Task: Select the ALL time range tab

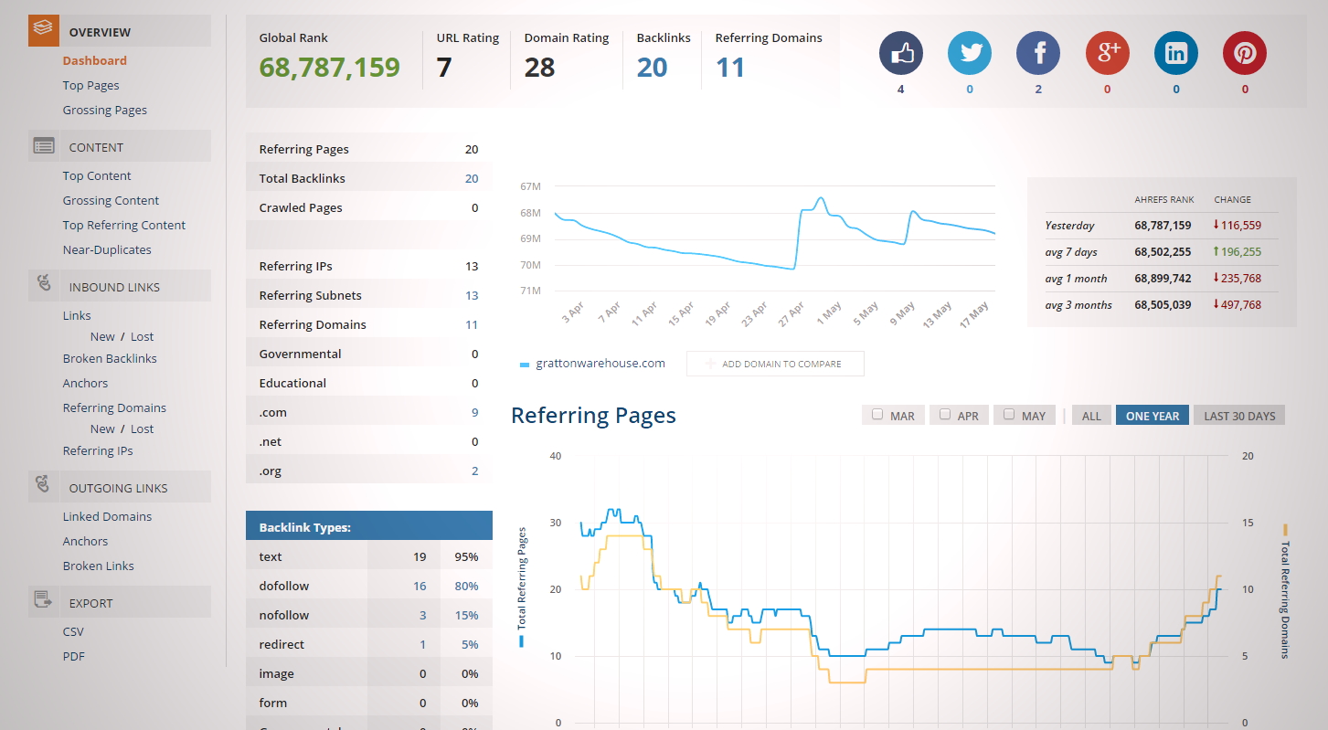Action: (x=1091, y=416)
